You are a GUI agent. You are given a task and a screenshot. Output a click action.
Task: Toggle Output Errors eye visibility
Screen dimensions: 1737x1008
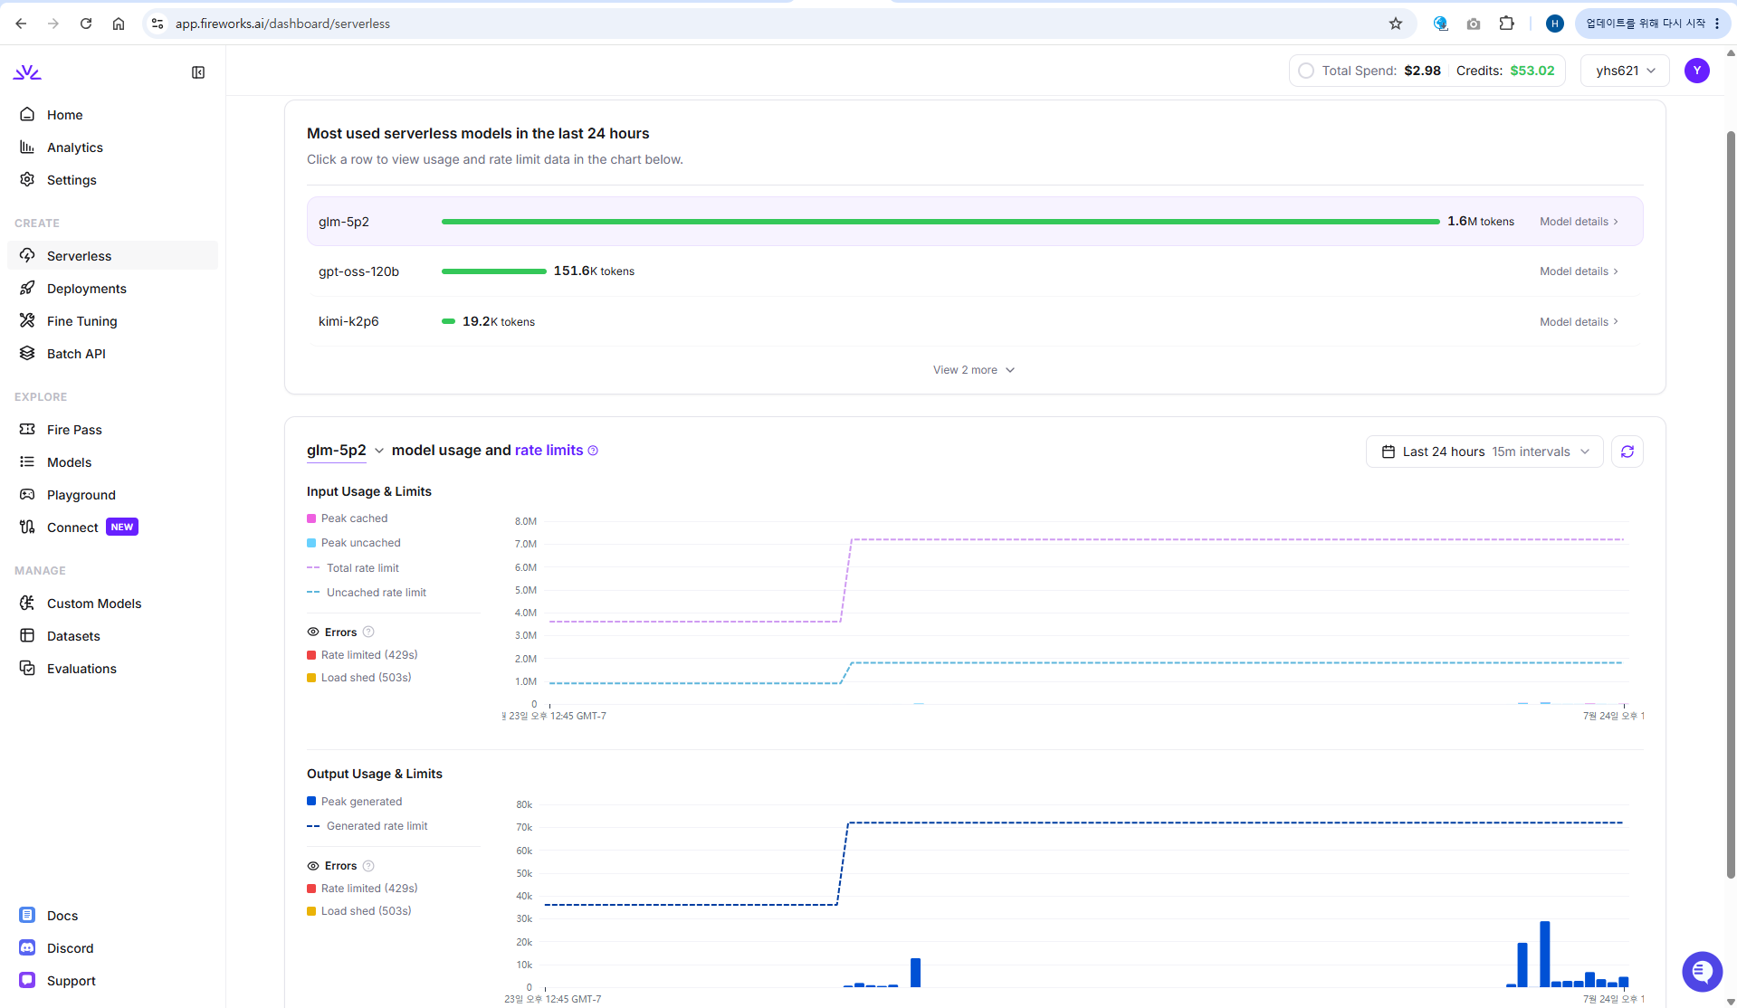[313, 866]
